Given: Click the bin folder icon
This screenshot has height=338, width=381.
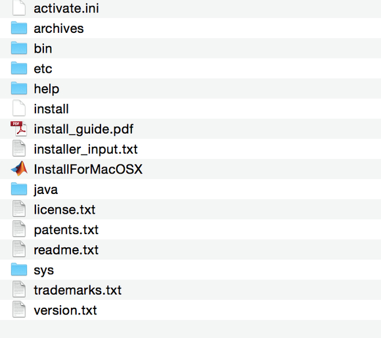Looking at the screenshot, I should (x=19, y=48).
